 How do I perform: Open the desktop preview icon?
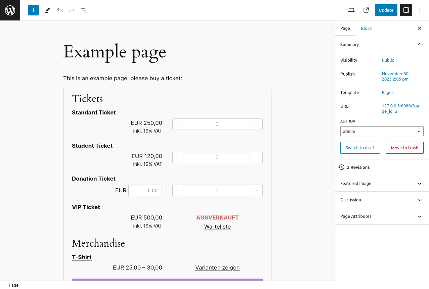(x=351, y=10)
